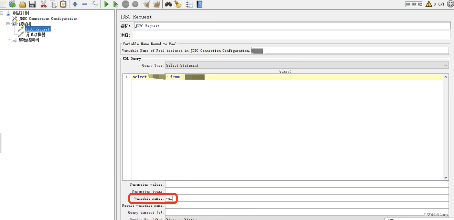The width and height of the screenshot is (454, 220).
Task: Click the thread count circular icon
Action: coord(450,4)
